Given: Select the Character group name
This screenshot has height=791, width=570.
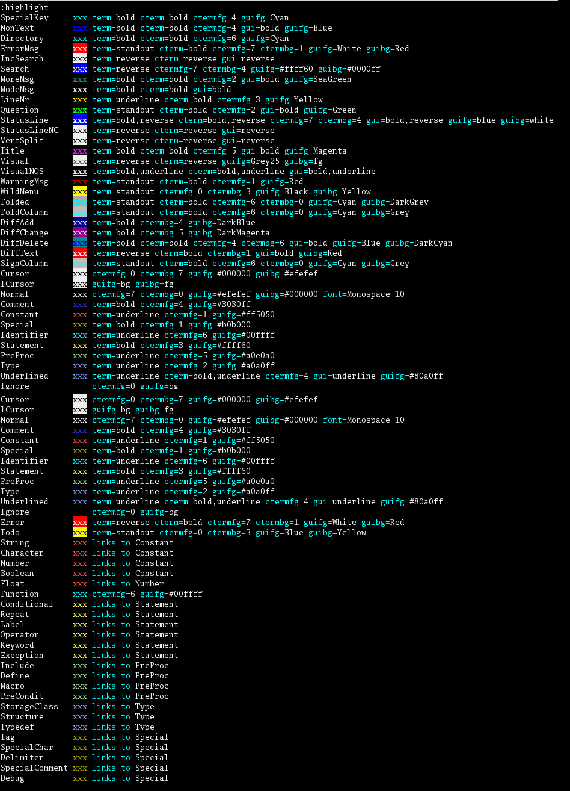Looking at the screenshot, I should point(22,553).
